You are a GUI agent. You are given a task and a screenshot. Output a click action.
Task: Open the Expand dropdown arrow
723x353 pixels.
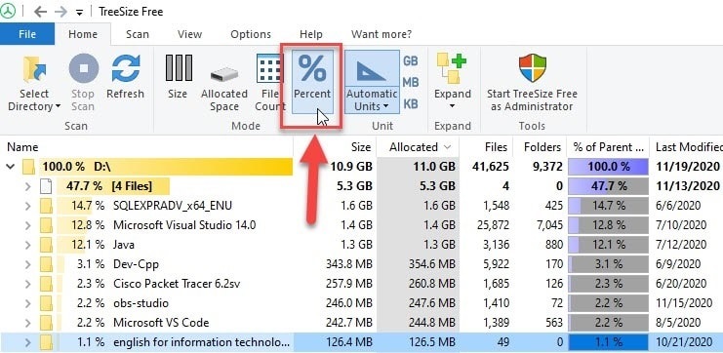(x=452, y=106)
